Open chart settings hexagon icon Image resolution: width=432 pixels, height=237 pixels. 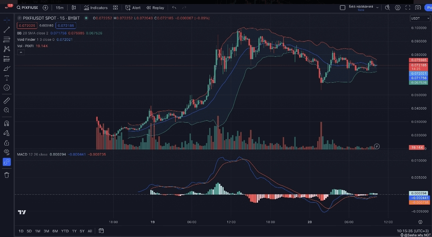(x=398, y=8)
